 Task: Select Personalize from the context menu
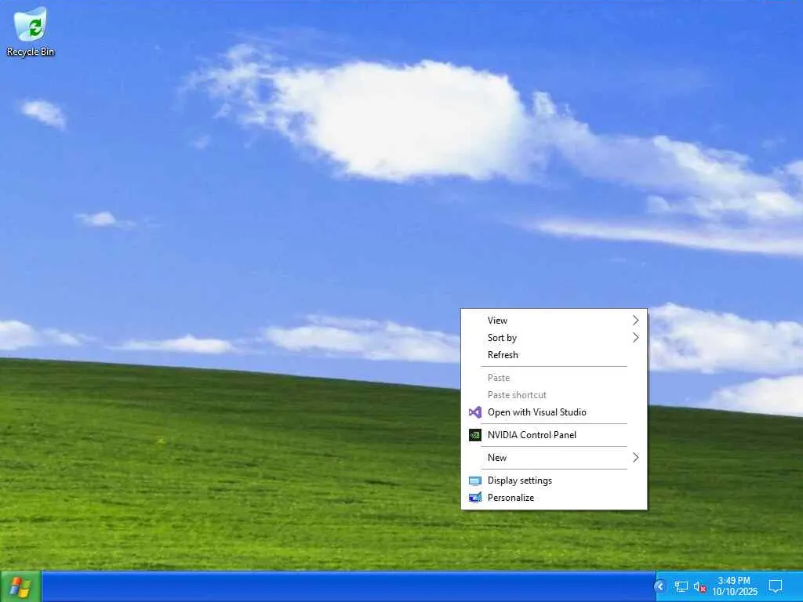554,498
